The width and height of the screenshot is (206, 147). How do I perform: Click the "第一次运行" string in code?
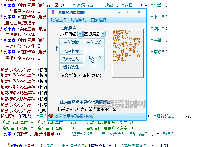[111, 134]
